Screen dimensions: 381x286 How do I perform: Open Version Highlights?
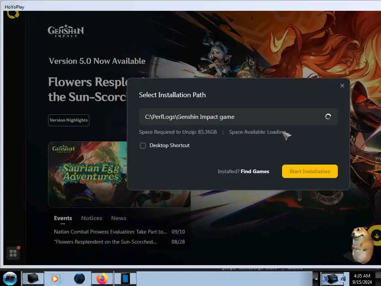[x=69, y=120]
